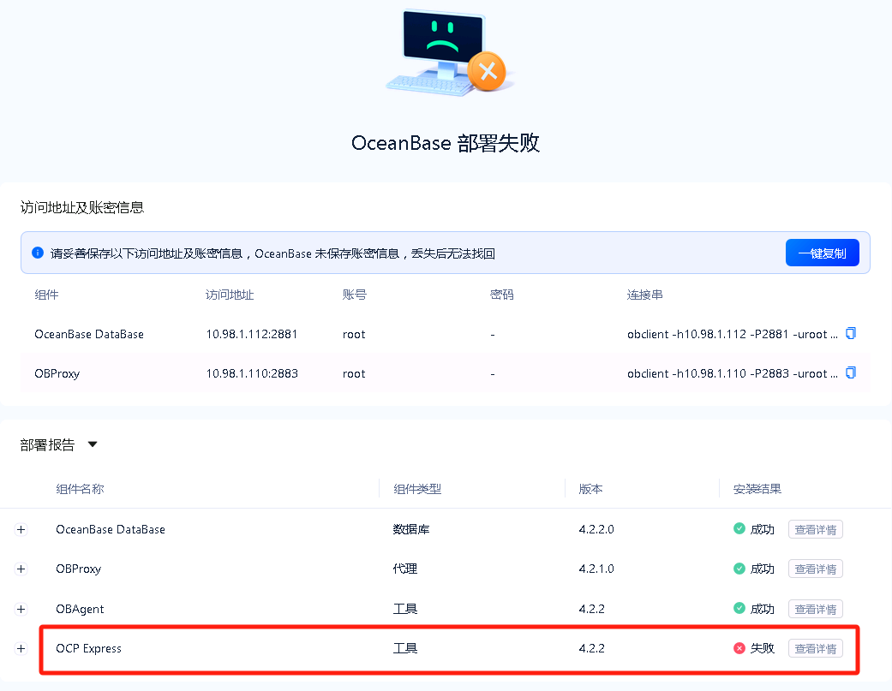Expand the OCP Express row details
The image size is (892, 691).
(21, 648)
